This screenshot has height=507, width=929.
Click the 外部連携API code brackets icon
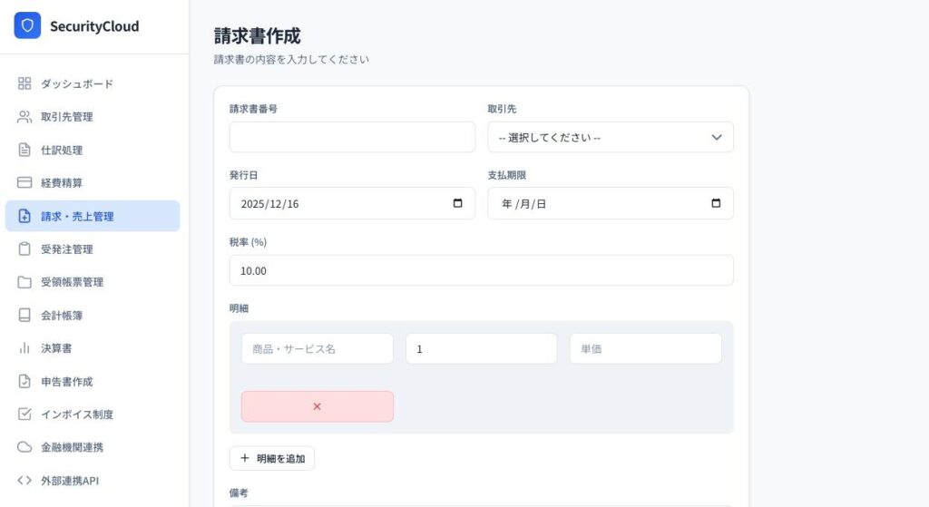point(24,480)
